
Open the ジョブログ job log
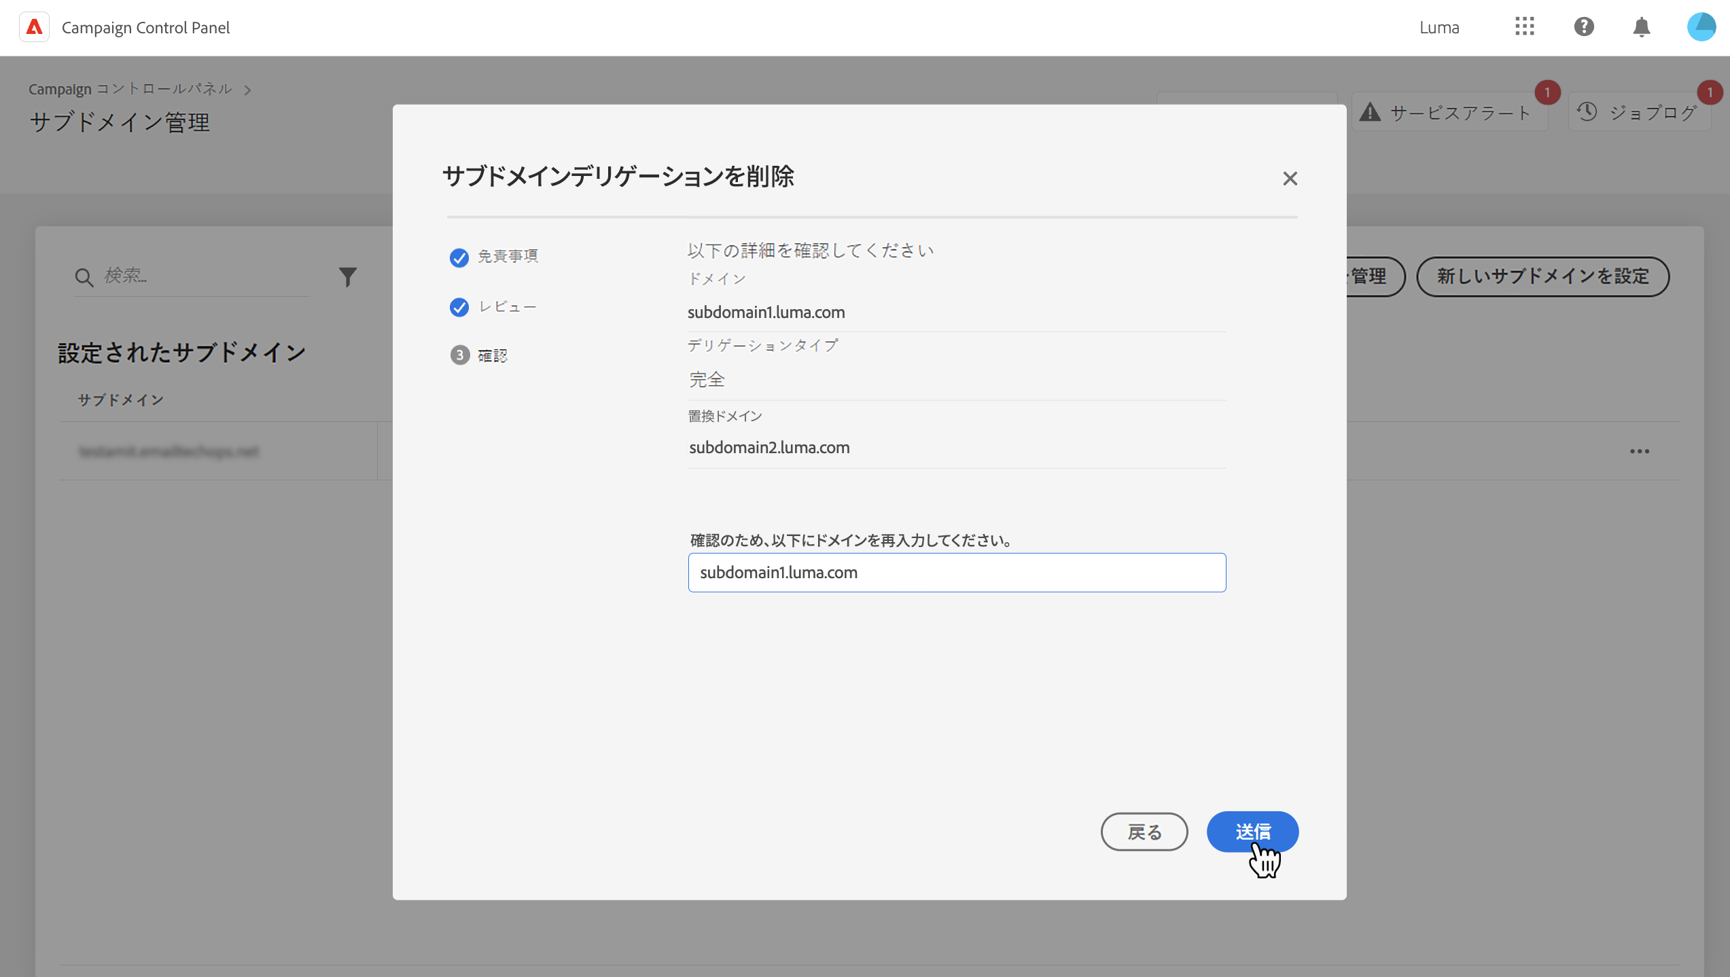pyautogui.click(x=1639, y=112)
